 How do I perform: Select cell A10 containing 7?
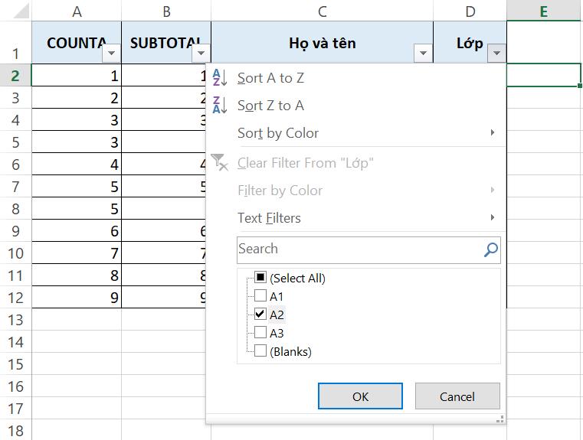coord(77,253)
